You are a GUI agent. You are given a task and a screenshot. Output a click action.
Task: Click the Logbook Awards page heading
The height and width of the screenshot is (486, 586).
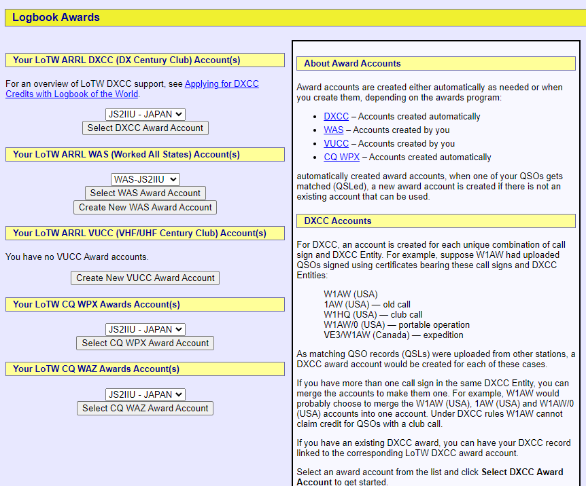pos(56,18)
